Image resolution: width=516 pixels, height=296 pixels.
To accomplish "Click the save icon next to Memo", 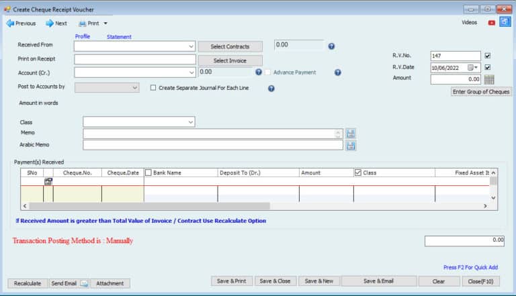I will click(x=351, y=134).
